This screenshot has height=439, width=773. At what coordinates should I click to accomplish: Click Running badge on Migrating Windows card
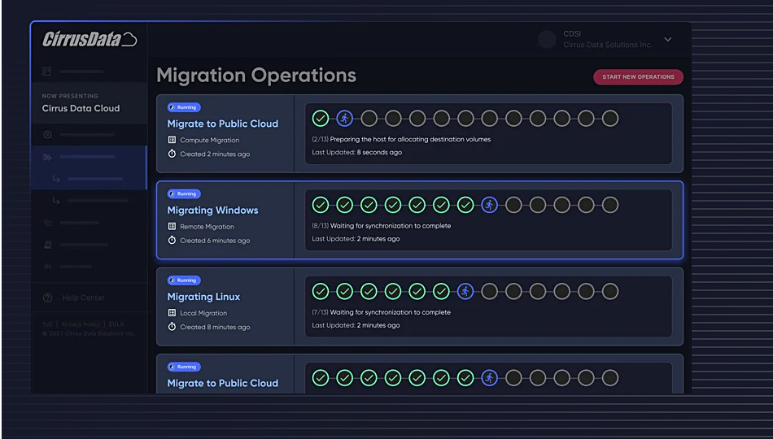184,193
